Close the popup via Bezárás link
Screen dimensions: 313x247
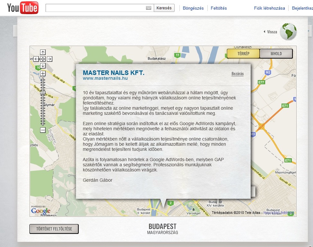click(238, 74)
